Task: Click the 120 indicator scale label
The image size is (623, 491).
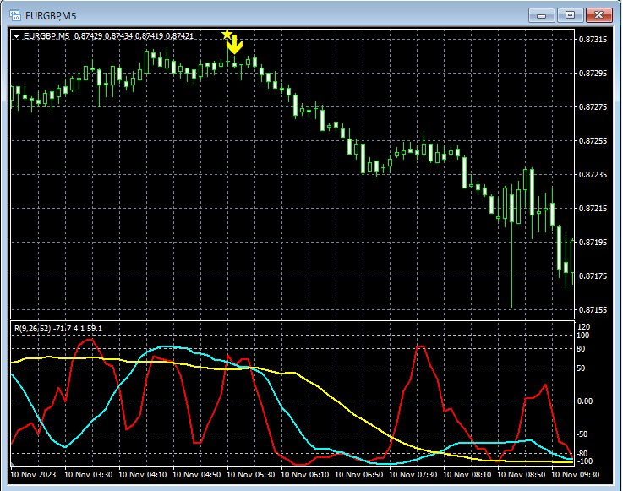Action: pos(583,326)
